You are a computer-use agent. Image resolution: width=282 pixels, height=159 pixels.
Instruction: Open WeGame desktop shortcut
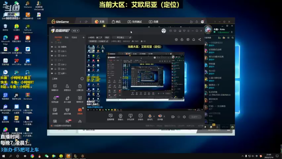point(28,5)
